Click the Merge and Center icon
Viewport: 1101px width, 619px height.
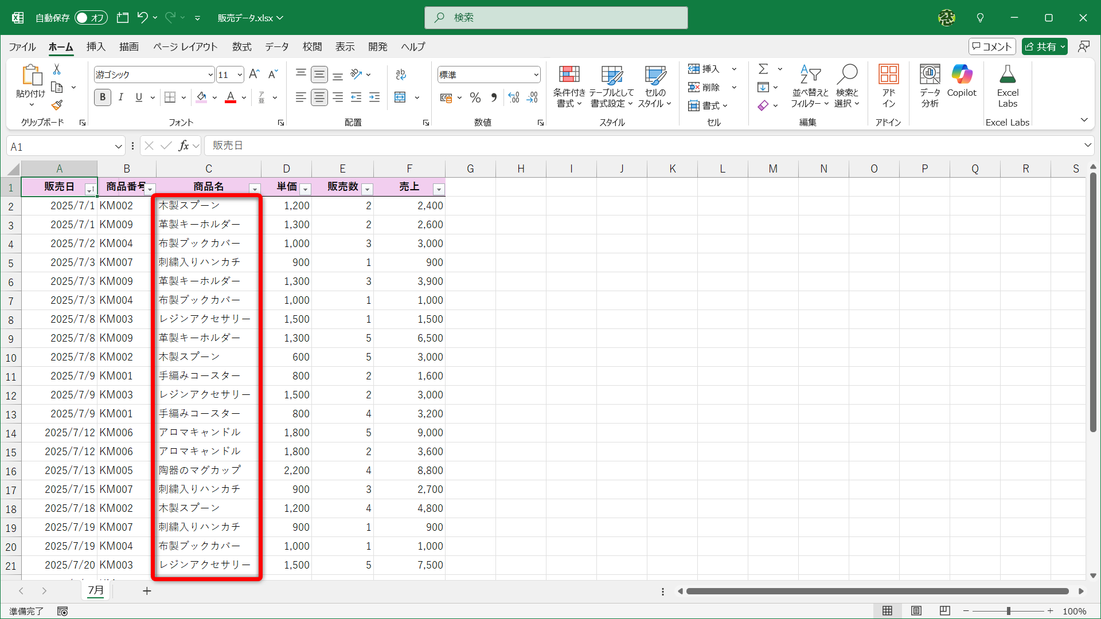click(400, 97)
